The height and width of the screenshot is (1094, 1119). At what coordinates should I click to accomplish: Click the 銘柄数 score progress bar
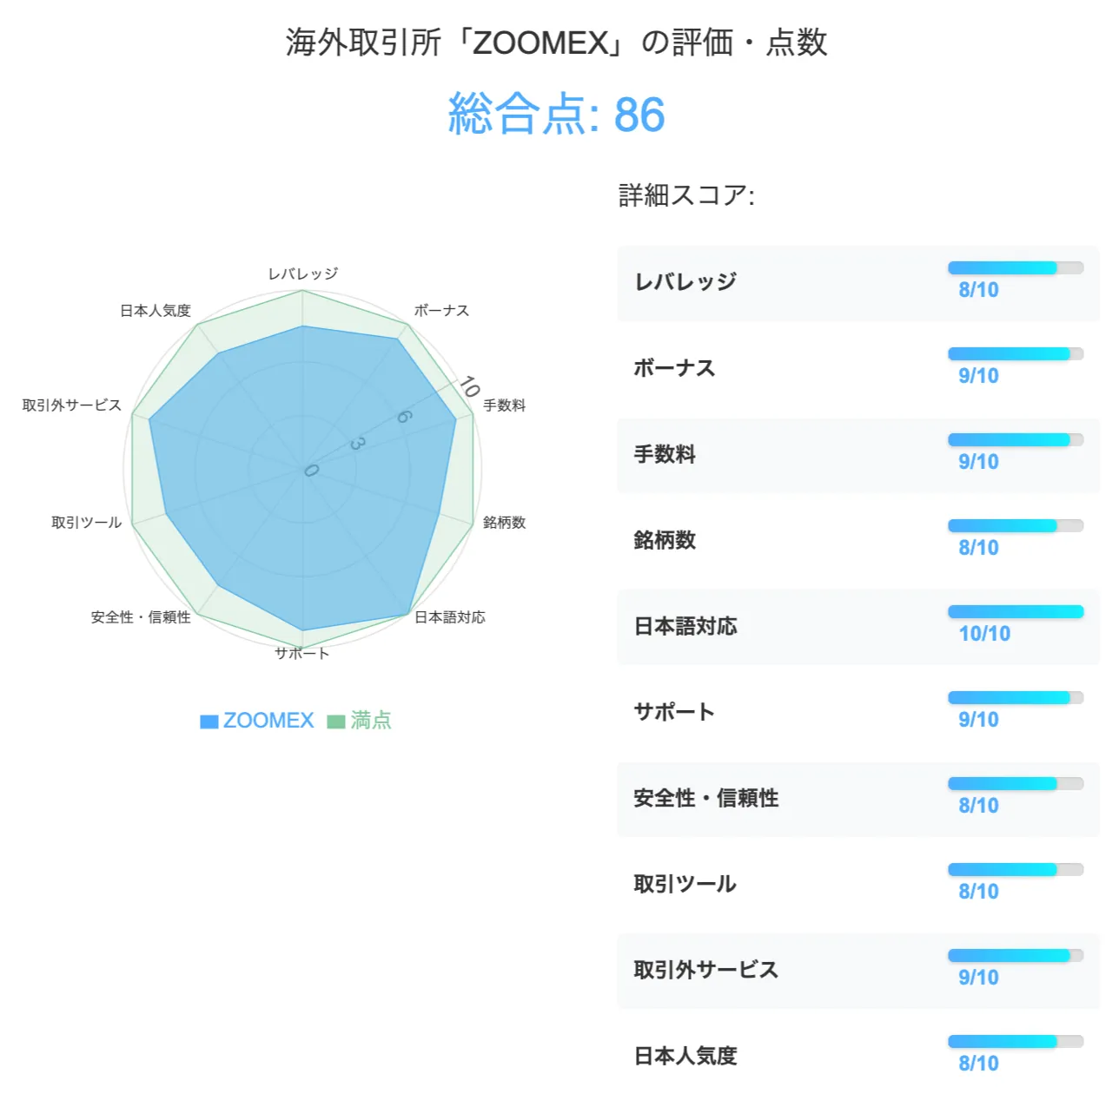point(1016,526)
